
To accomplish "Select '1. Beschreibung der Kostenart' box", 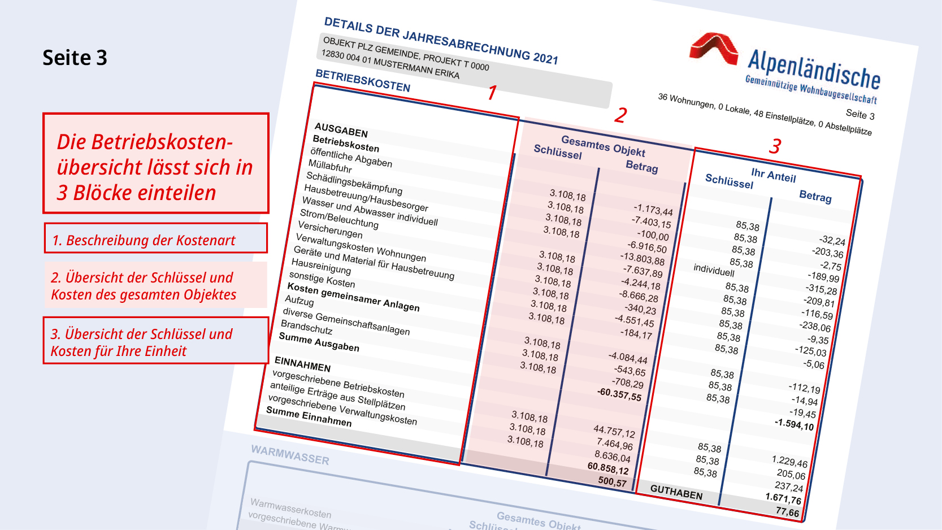I will (155, 239).
